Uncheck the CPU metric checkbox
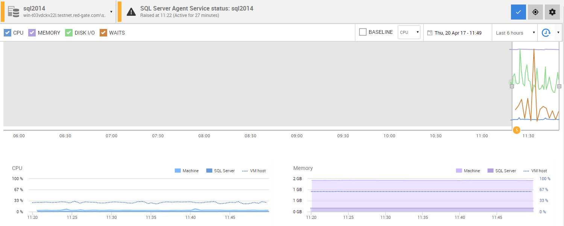This screenshot has width=564, height=226. pos(8,33)
